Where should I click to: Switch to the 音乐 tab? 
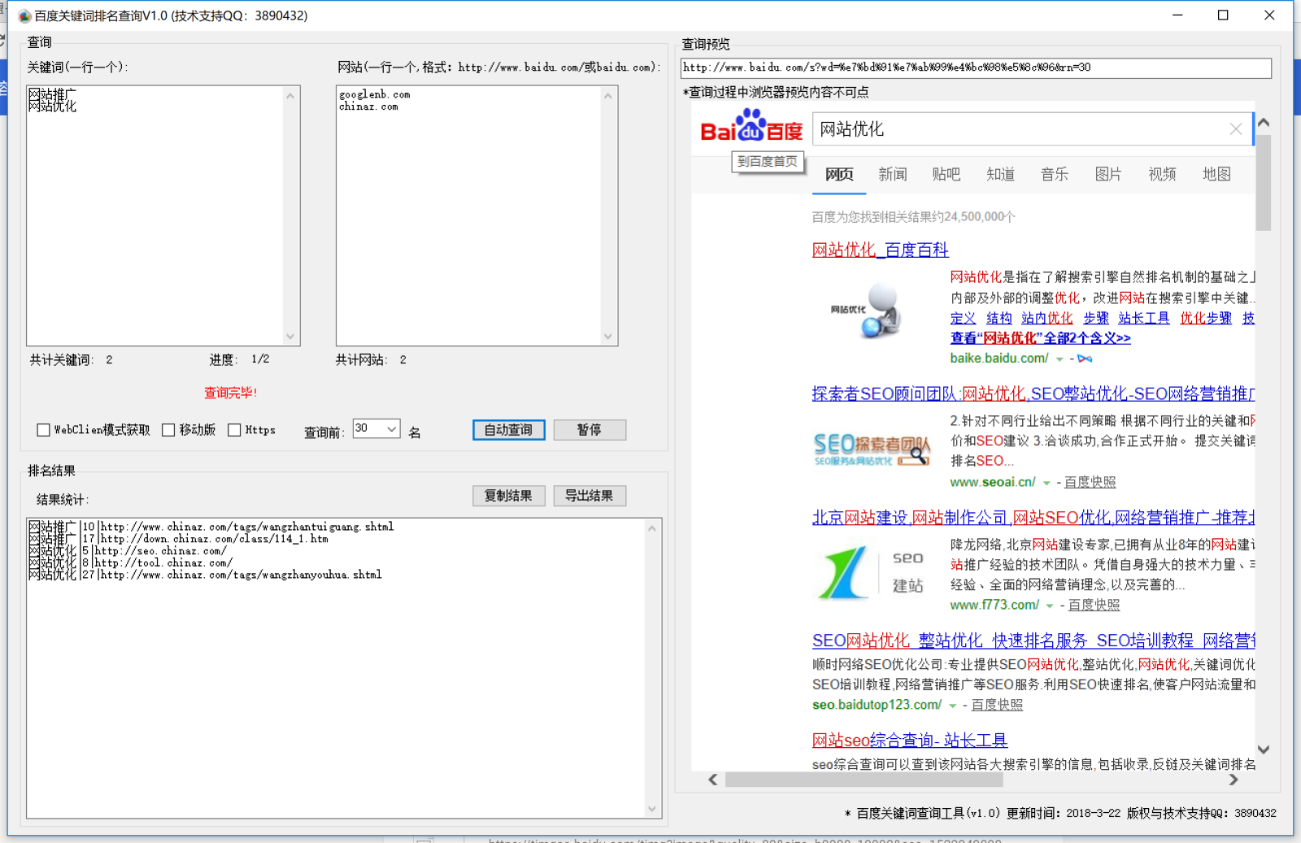click(x=1055, y=174)
